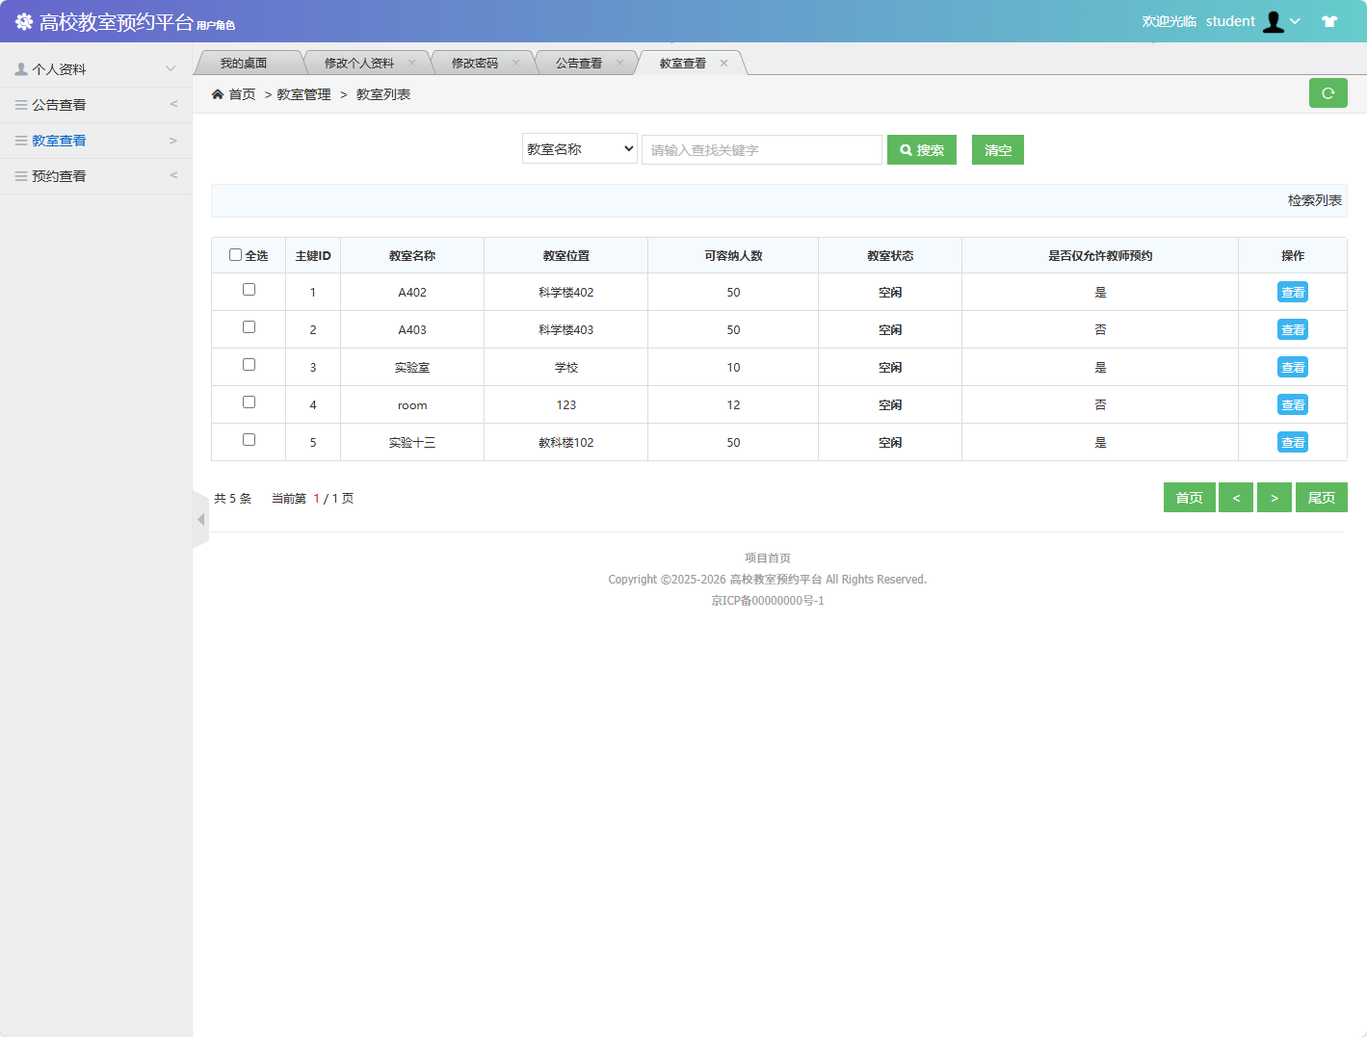View details of classroom A403
This screenshot has width=1367, height=1037.
(1293, 329)
